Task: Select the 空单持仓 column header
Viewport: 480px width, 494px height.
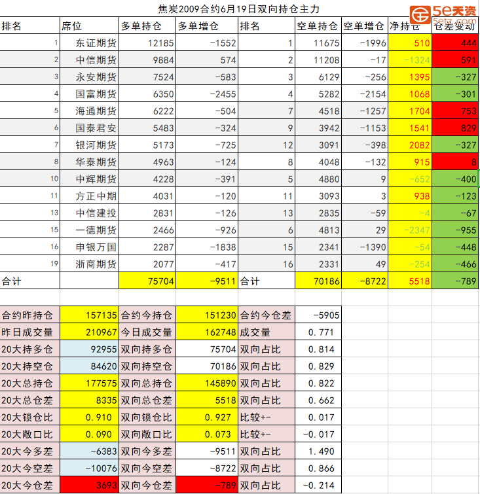Action: (x=318, y=26)
